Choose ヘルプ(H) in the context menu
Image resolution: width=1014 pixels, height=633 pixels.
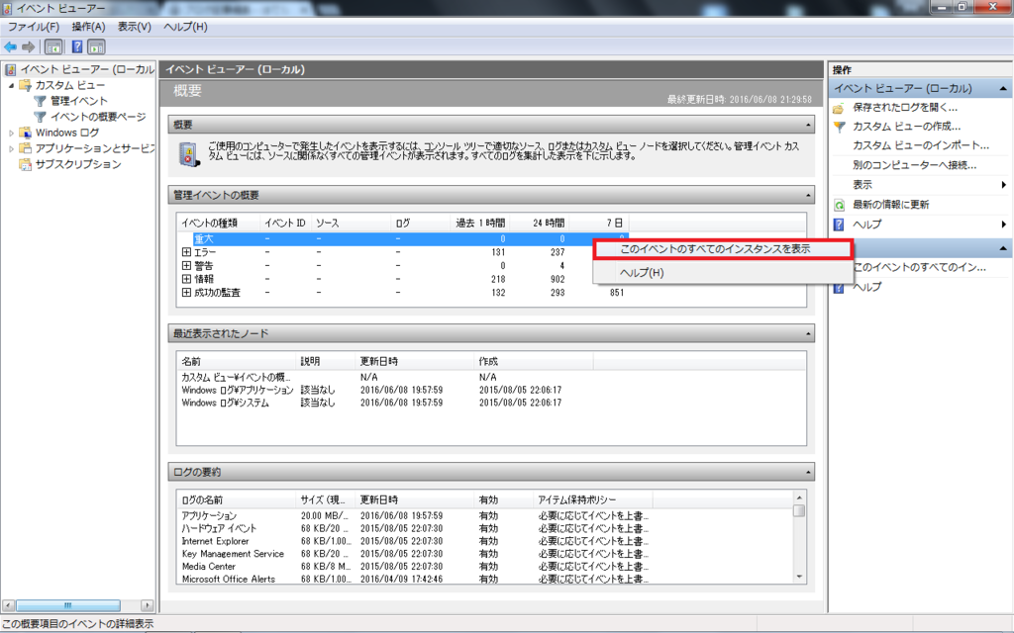722,273
